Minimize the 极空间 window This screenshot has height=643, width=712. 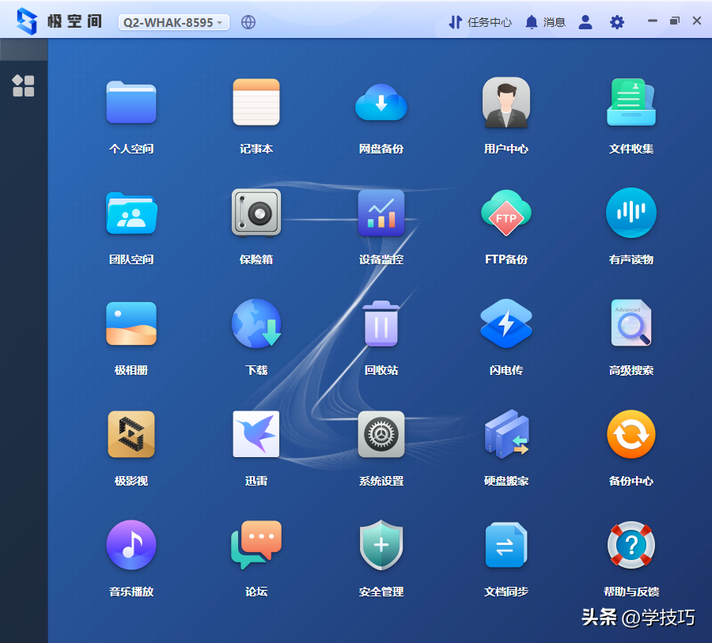[652, 21]
